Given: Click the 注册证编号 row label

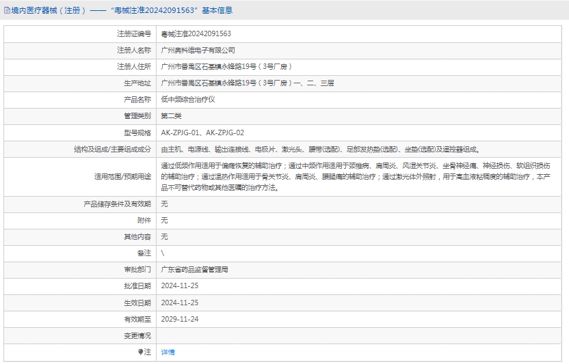Looking at the screenshot, I should click(x=133, y=33).
